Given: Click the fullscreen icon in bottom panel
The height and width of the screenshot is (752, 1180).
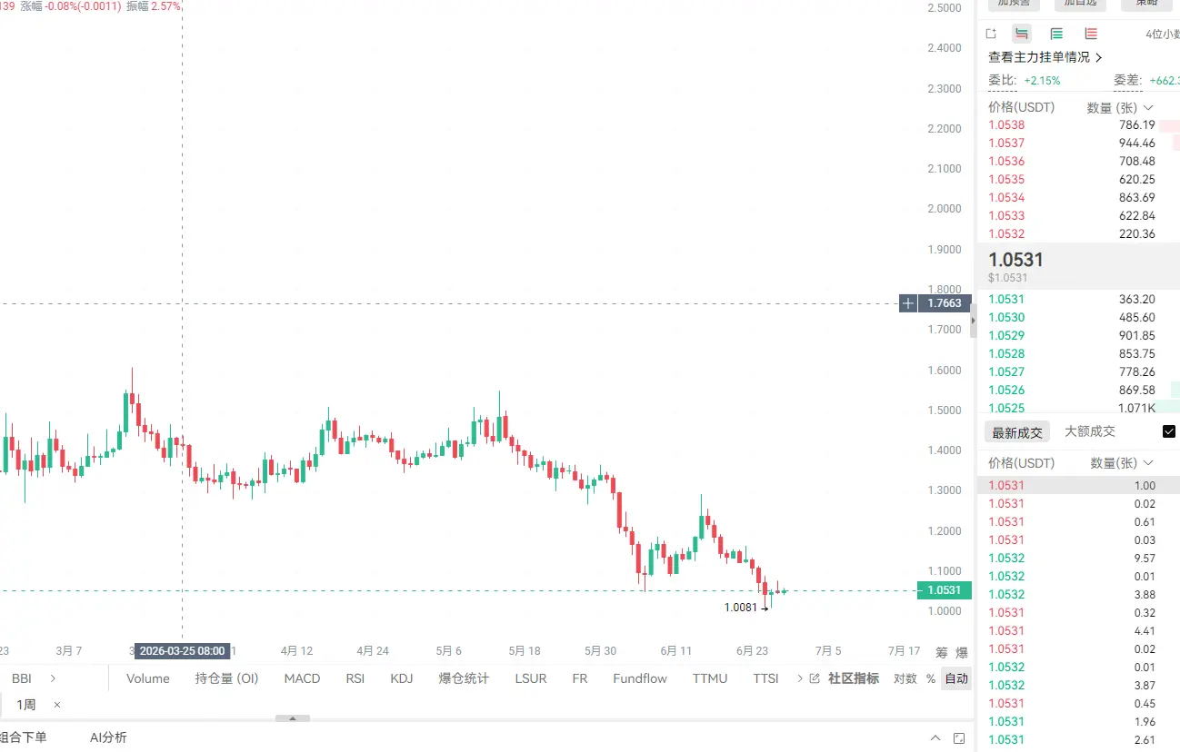Looking at the screenshot, I should tap(960, 738).
